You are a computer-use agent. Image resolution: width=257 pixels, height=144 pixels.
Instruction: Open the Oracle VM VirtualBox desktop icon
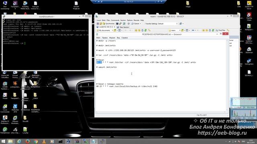pyautogui.click(x=5, y=75)
